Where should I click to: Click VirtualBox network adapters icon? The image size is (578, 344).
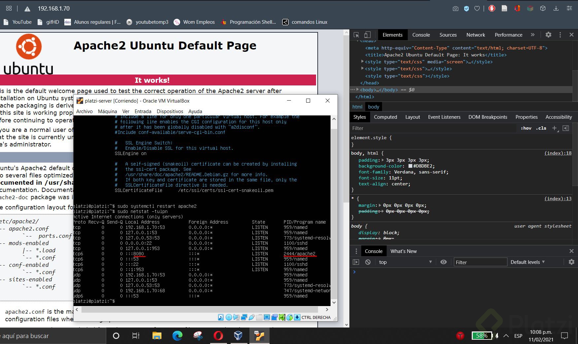[x=244, y=317]
